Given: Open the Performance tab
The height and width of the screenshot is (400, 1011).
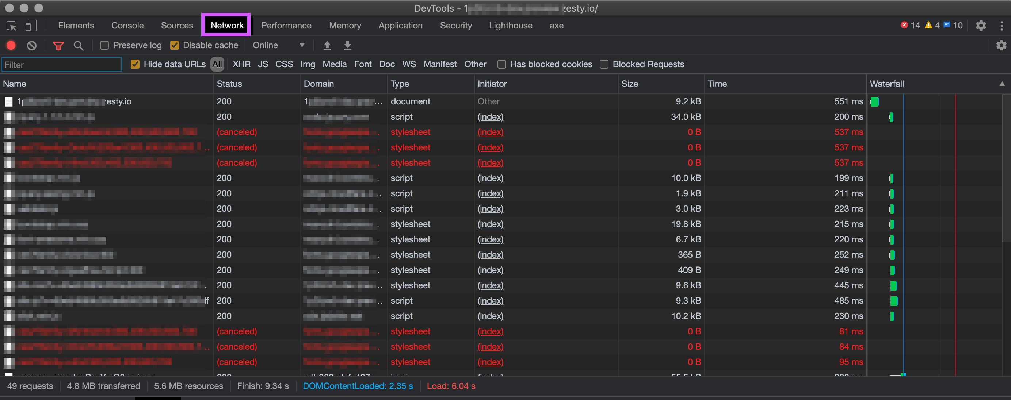Looking at the screenshot, I should pyautogui.click(x=286, y=26).
